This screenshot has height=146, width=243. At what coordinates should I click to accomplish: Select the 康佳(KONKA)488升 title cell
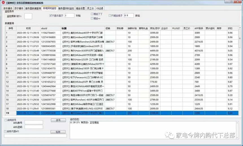[x=83, y=86]
